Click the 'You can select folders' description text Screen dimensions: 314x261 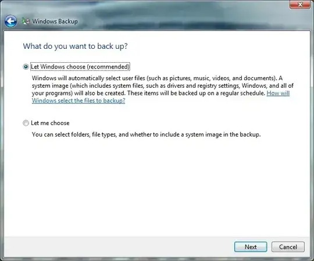(x=146, y=134)
